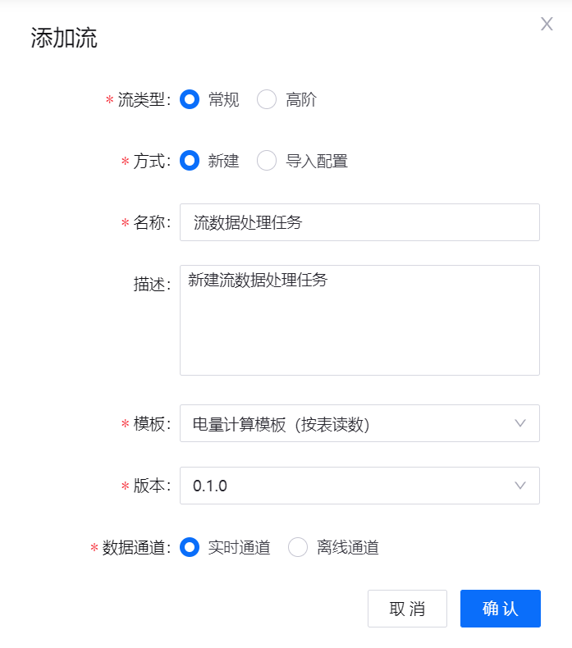Close the 添加流 dialog with the X icon

click(547, 25)
